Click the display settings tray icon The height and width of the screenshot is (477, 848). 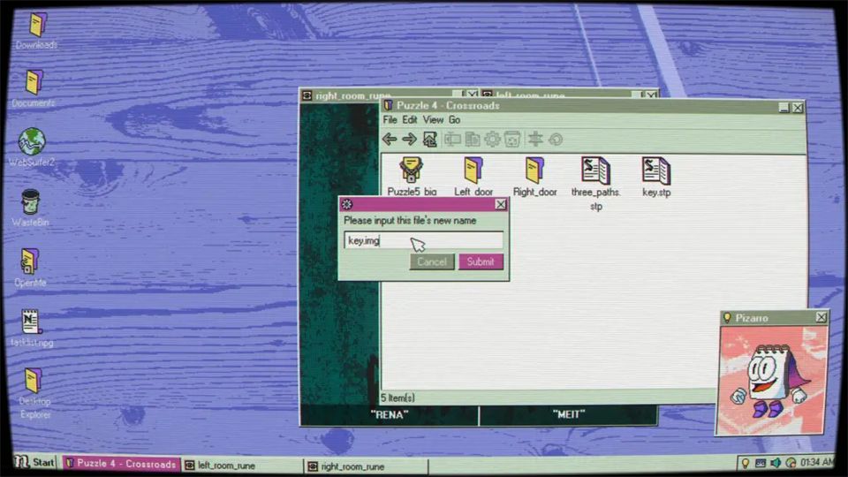click(761, 463)
